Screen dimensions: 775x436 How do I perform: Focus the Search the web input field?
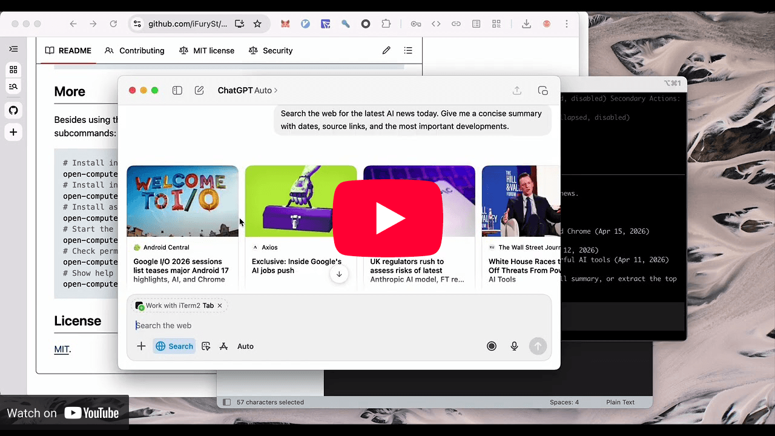click(x=339, y=325)
